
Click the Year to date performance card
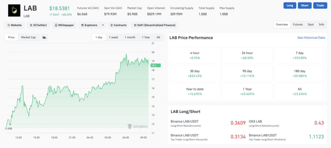coord(195,91)
